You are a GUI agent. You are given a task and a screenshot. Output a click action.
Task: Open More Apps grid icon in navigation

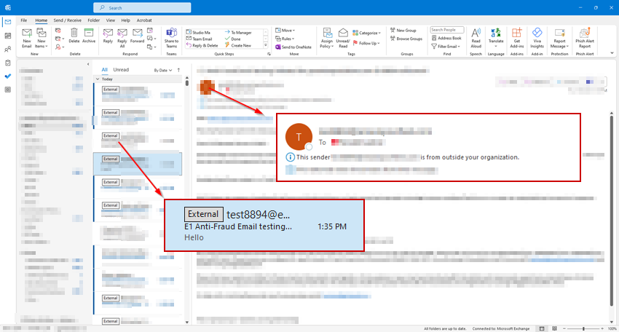[x=8, y=90]
